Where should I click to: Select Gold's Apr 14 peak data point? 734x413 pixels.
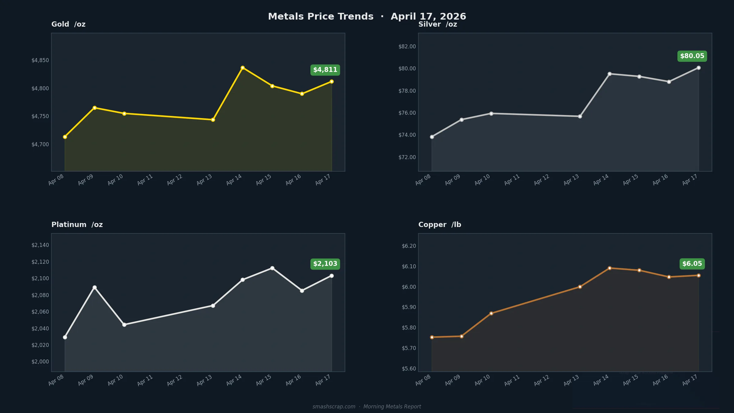(243, 68)
